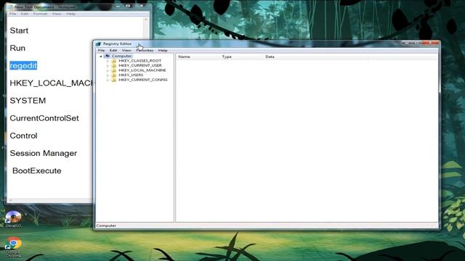Expand HKEY_LOCAL_MACHINE arrow
465x261 pixels.
click(108, 70)
